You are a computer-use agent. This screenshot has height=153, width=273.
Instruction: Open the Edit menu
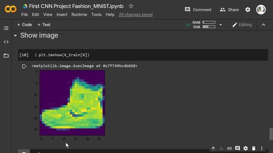(35, 14)
